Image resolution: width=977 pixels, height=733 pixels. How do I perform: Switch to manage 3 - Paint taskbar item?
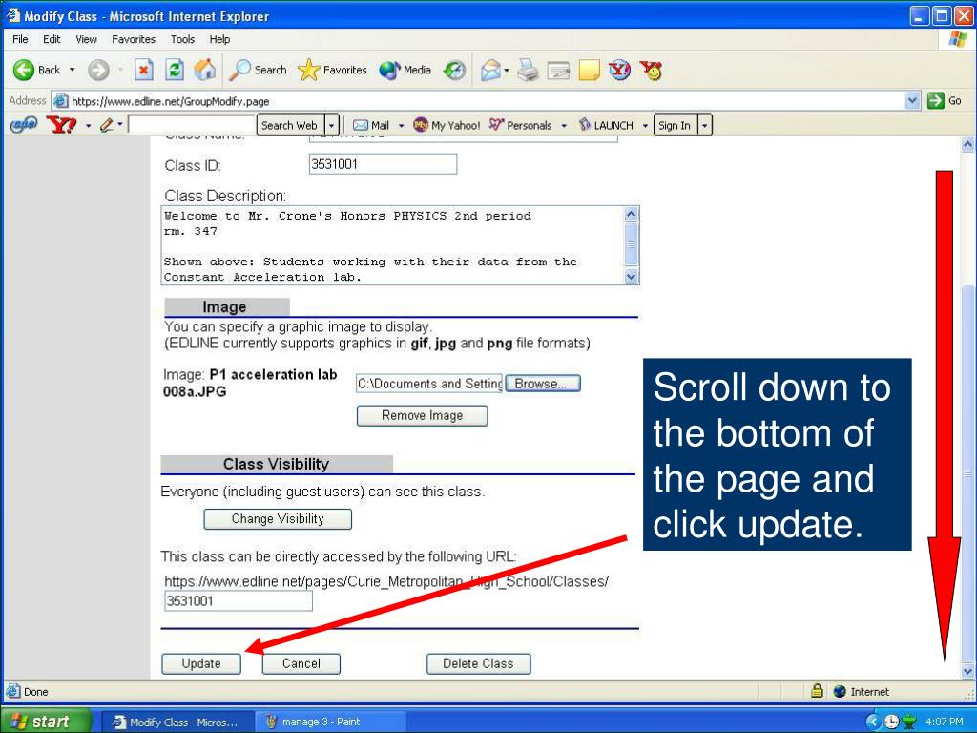(x=330, y=722)
